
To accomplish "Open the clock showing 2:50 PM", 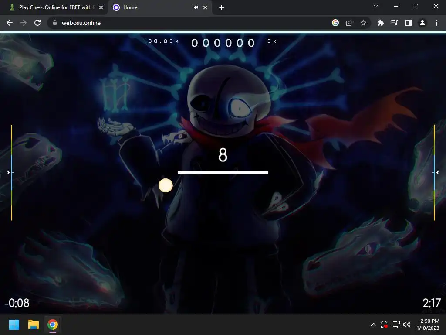I will click(x=428, y=325).
